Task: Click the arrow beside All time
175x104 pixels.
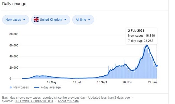Action: click(89, 20)
